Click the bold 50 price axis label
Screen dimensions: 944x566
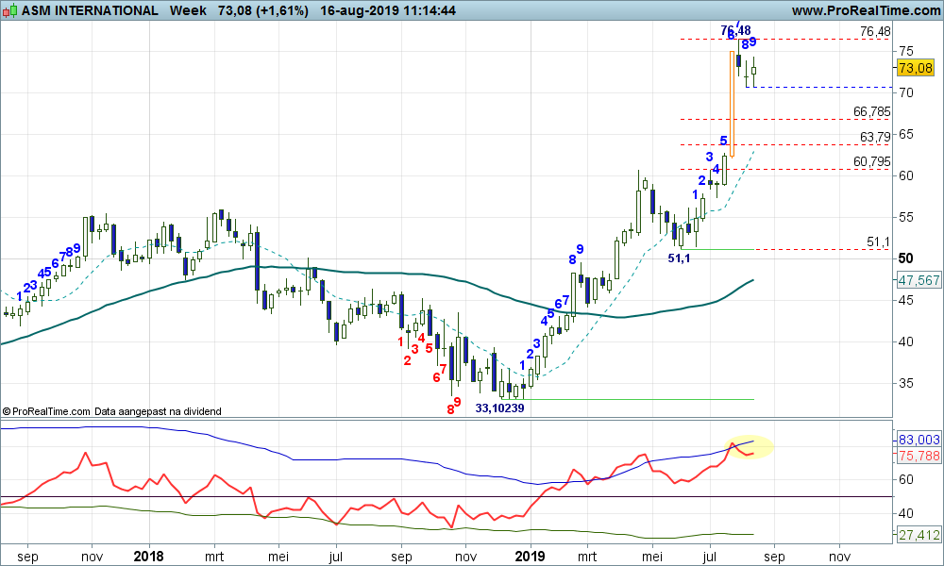point(905,258)
